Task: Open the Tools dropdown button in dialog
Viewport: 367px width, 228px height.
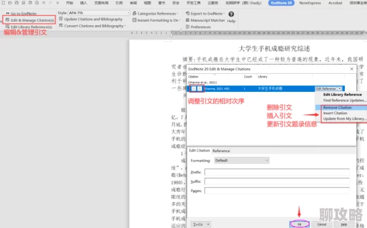Action: coord(201,224)
